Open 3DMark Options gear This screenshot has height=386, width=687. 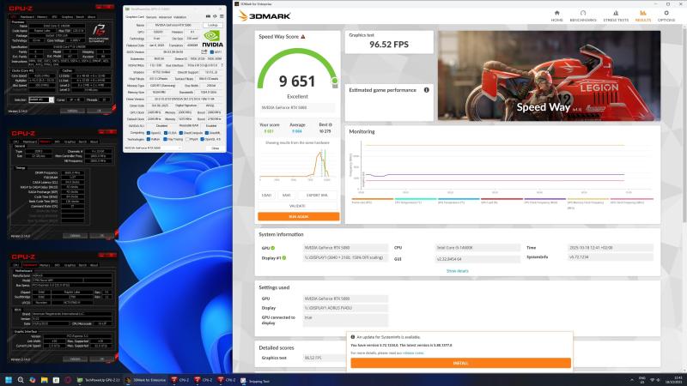pyautogui.click(x=666, y=15)
